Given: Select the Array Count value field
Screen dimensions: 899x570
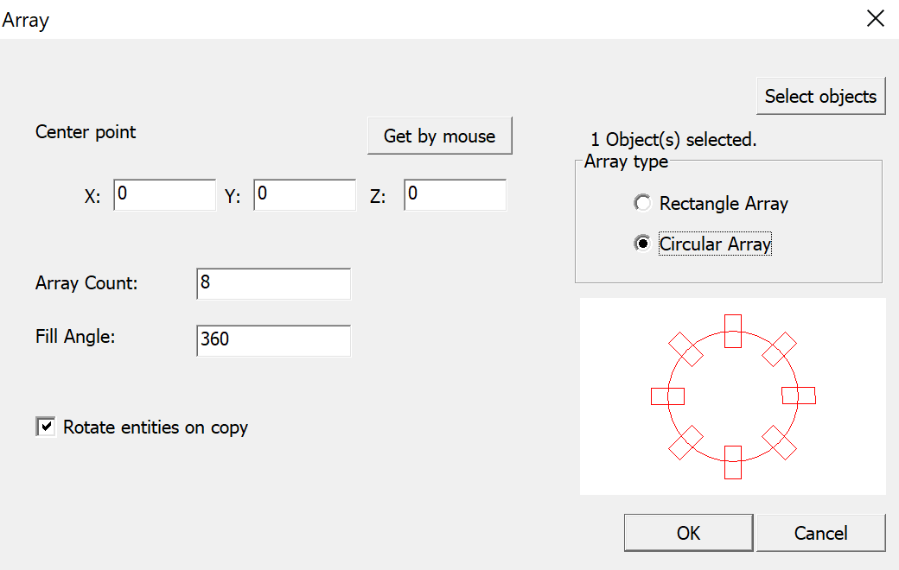Looking at the screenshot, I should click(273, 283).
